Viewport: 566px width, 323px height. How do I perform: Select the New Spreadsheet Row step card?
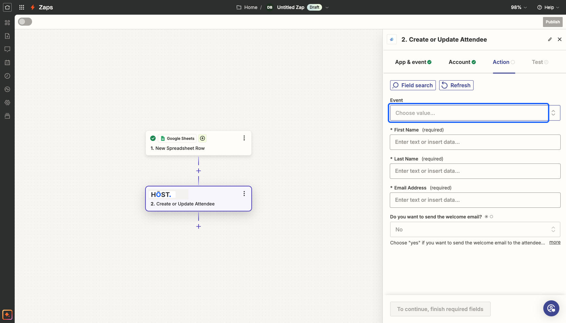199,143
